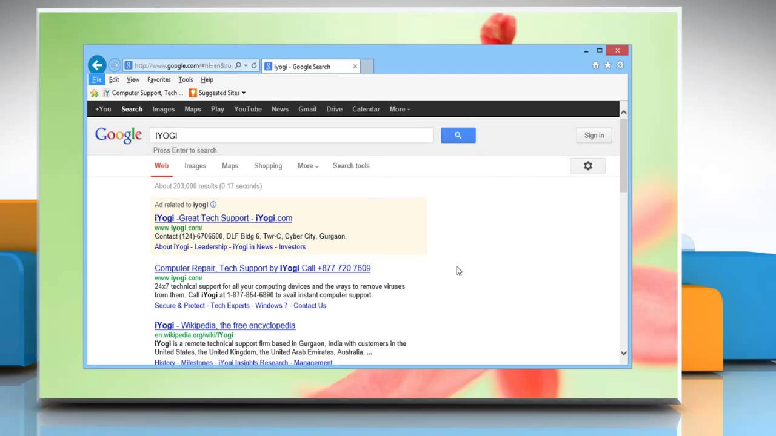The width and height of the screenshot is (776, 436).
Task: Click the blue Google search magnifier button
Action: [458, 136]
